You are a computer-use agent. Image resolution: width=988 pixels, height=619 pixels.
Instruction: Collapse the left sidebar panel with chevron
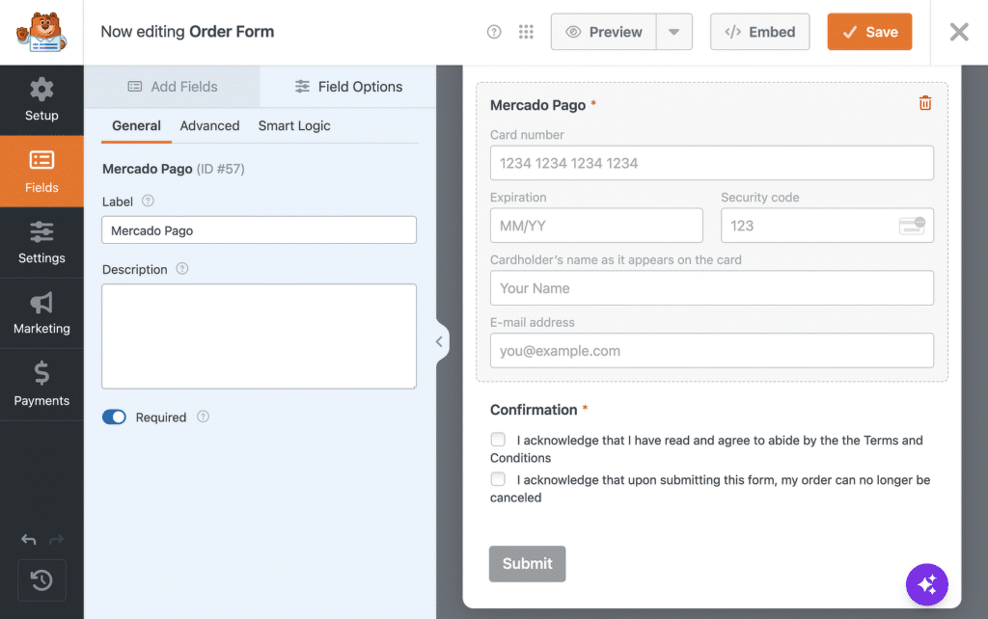(440, 342)
